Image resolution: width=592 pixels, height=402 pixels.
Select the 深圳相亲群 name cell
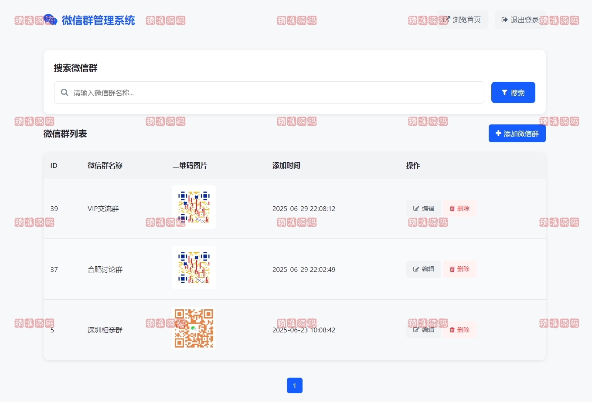click(x=105, y=330)
